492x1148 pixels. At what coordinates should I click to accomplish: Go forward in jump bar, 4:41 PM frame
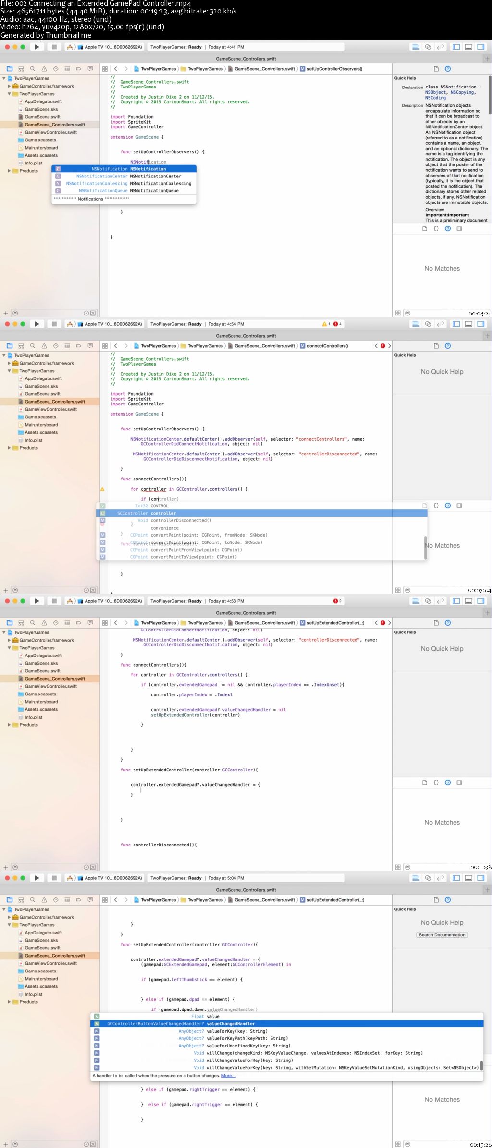pyautogui.click(x=126, y=69)
